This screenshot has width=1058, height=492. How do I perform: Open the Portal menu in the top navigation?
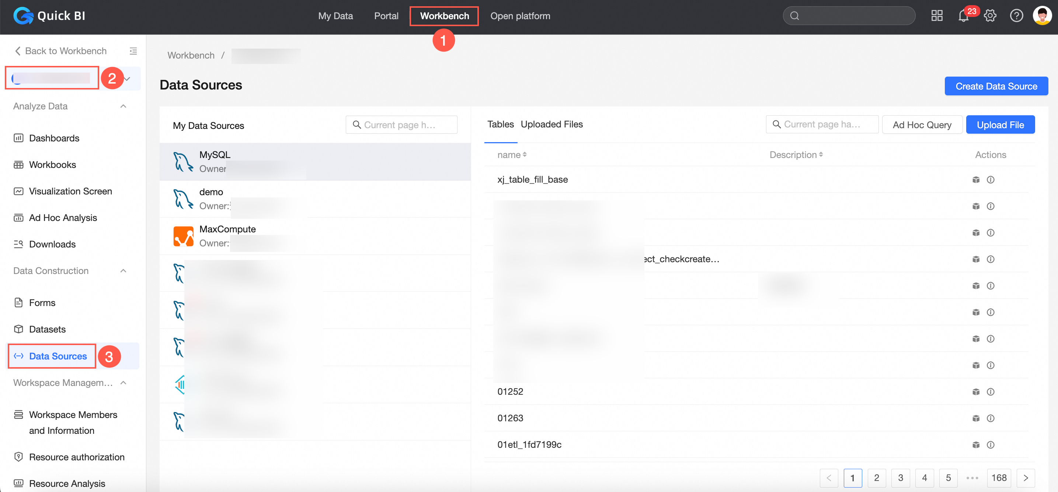click(x=386, y=16)
